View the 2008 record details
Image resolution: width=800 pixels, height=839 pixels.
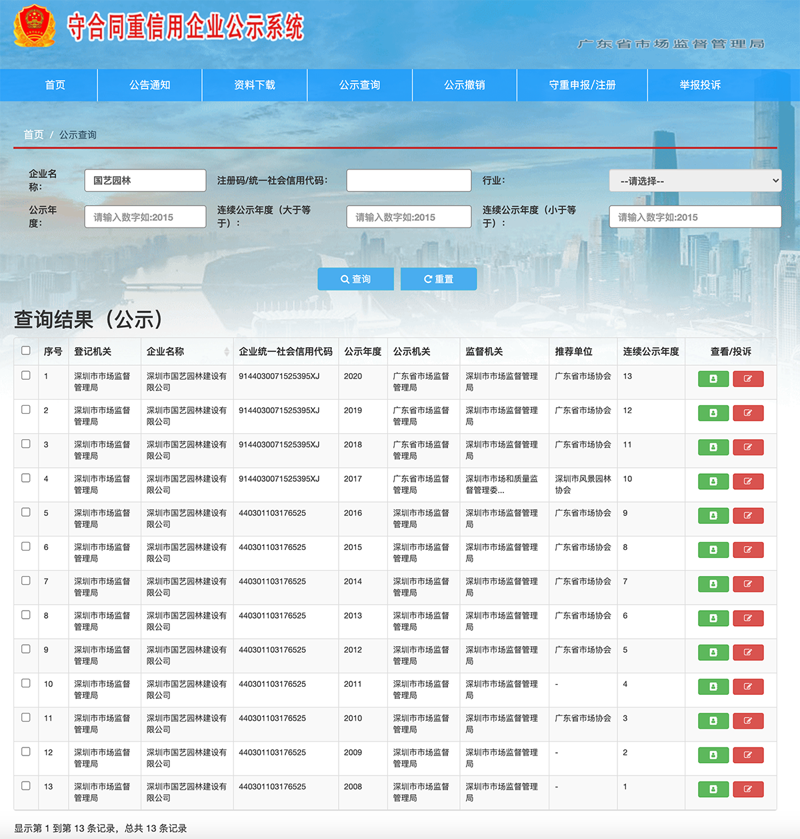coord(713,790)
